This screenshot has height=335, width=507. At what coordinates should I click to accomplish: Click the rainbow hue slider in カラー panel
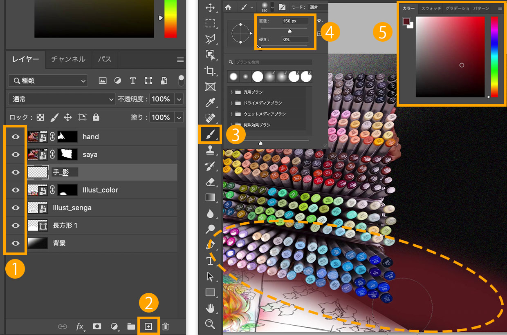point(494,57)
